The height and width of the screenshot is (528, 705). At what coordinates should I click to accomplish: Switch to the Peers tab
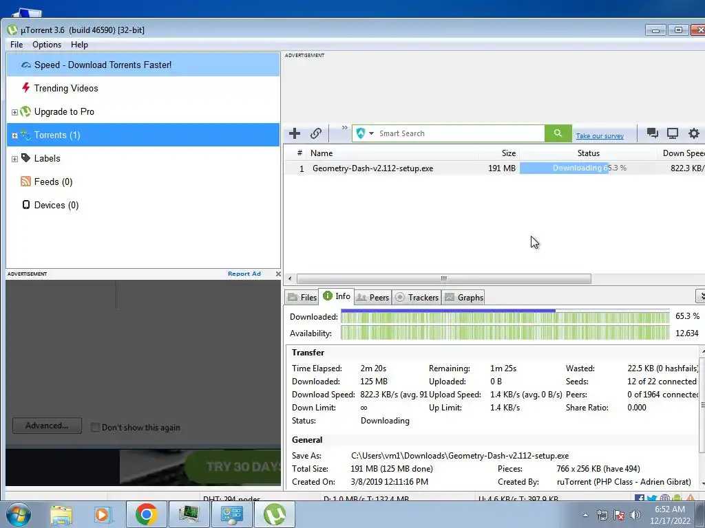point(373,297)
